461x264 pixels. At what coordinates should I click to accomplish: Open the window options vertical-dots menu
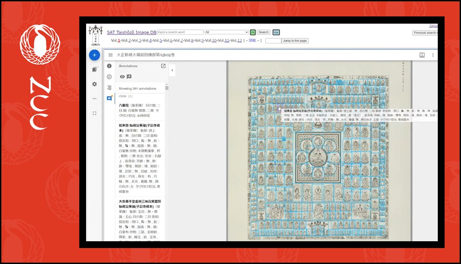tap(433, 55)
